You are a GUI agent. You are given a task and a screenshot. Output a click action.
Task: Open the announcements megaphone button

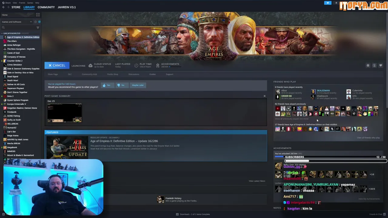pyautogui.click(x=328, y=3)
